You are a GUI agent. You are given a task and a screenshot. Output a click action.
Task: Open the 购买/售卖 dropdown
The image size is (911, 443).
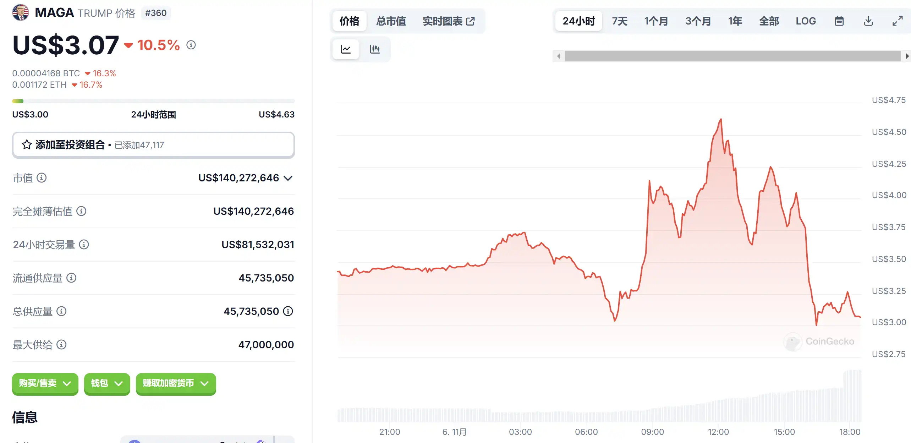[x=45, y=383]
